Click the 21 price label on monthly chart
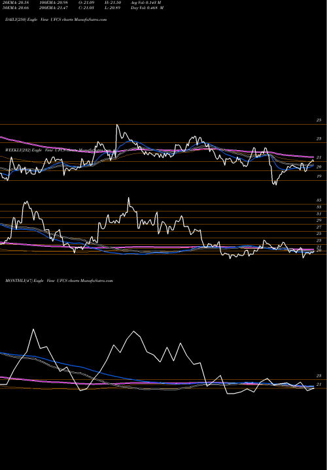The width and height of the screenshot is (327, 470). click(x=319, y=384)
